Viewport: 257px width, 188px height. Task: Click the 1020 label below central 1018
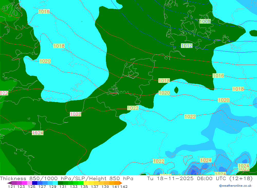164,93
